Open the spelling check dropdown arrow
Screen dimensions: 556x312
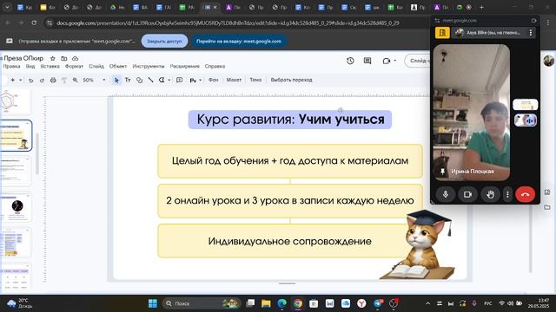click(201, 81)
